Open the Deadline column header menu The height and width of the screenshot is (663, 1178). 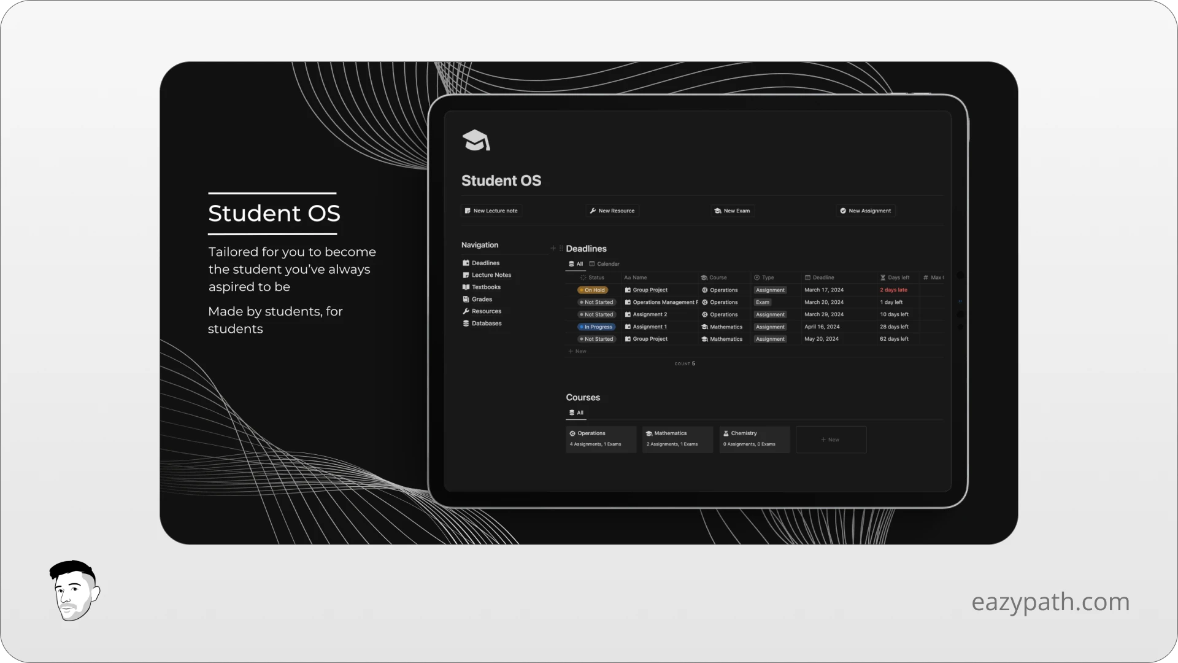[820, 277]
